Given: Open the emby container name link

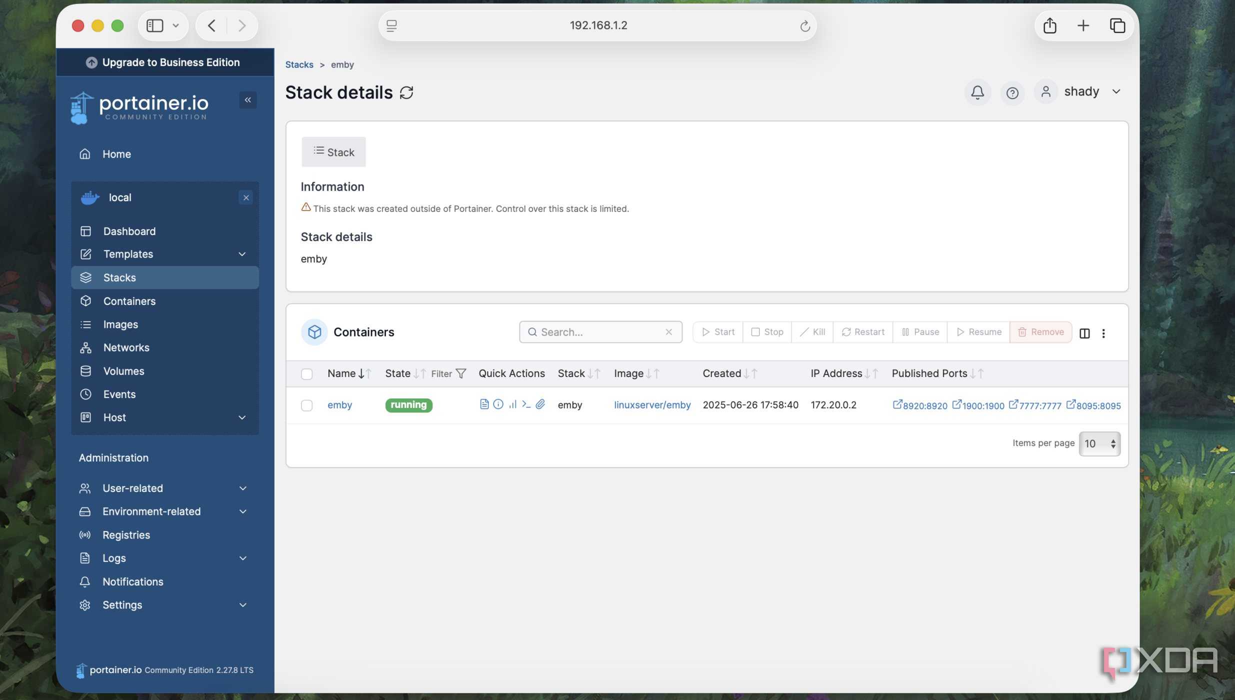Looking at the screenshot, I should pos(339,405).
